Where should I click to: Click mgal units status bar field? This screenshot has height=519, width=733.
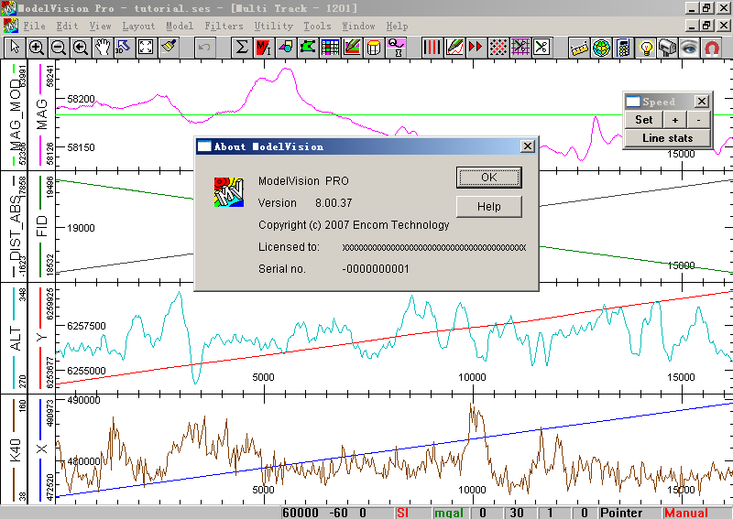pos(449,513)
